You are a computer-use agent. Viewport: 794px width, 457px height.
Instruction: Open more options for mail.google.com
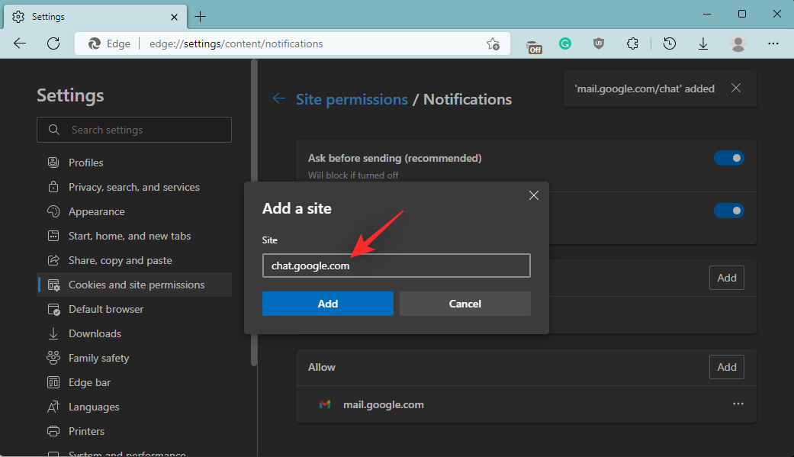click(738, 404)
